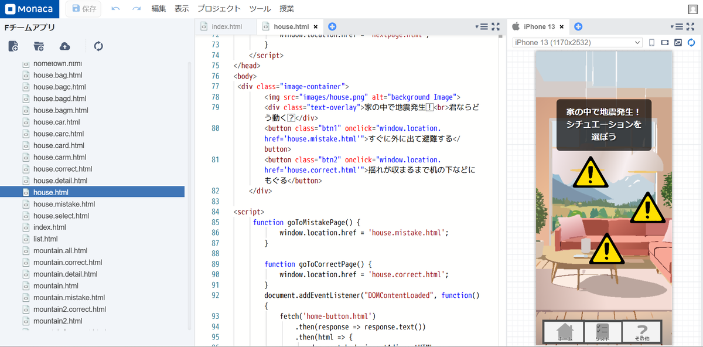703x347 pixels.
Task: Open the 表示 menu
Action: point(182,9)
